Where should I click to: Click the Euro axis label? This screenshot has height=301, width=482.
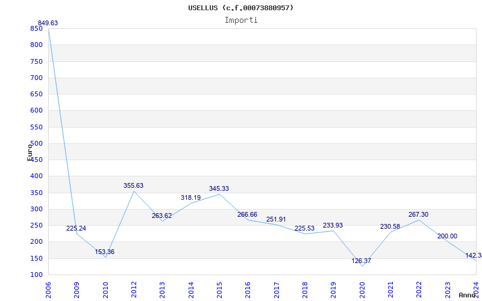click(30, 152)
